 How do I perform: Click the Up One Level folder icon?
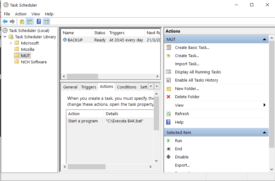[22, 21]
